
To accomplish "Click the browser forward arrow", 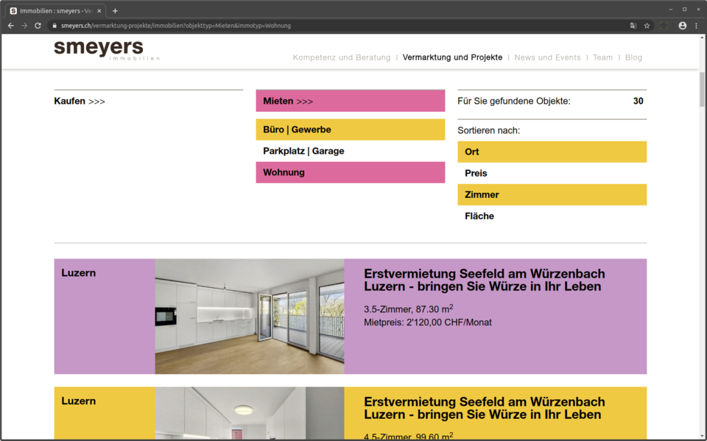I will coord(24,26).
